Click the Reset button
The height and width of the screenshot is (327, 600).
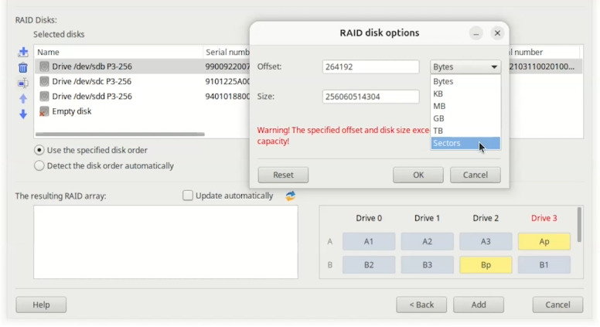[283, 175]
